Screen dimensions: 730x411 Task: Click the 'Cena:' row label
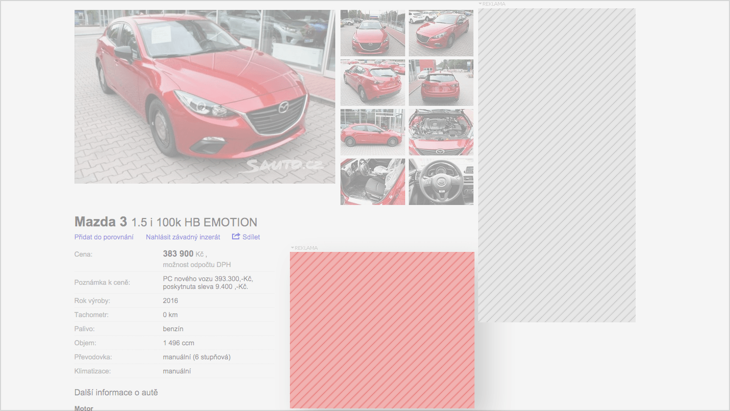[x=83, y=254]
